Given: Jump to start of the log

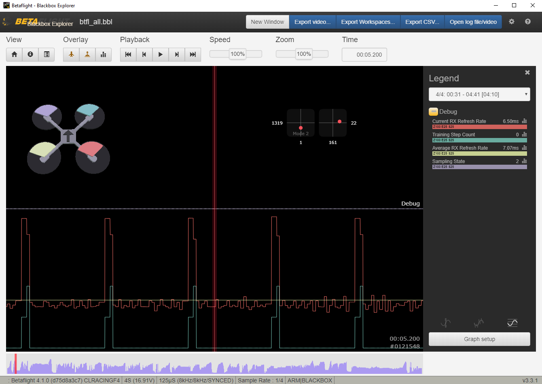Looking at the screenshot, I should pos(128,54).
